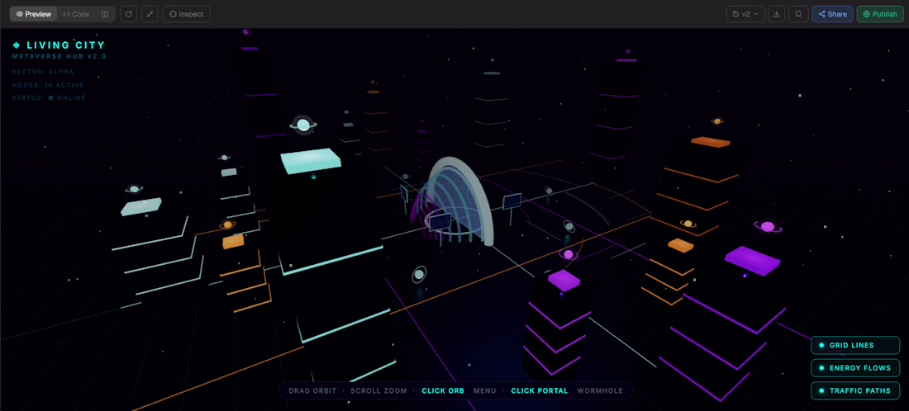
Task: Reload the preview with the refresh icon
Action: 129,14
